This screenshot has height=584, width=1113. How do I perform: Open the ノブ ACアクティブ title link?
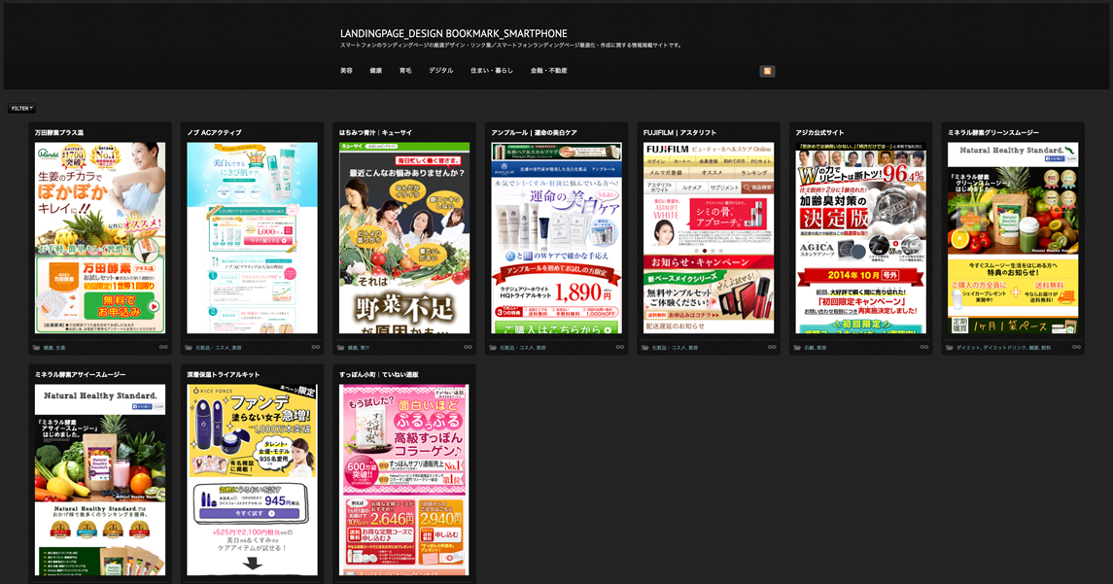click(215, 133)
